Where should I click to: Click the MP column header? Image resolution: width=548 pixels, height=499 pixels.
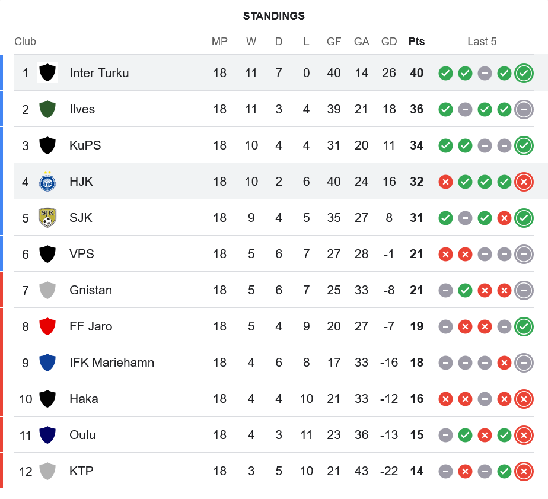tap(219, 42)
